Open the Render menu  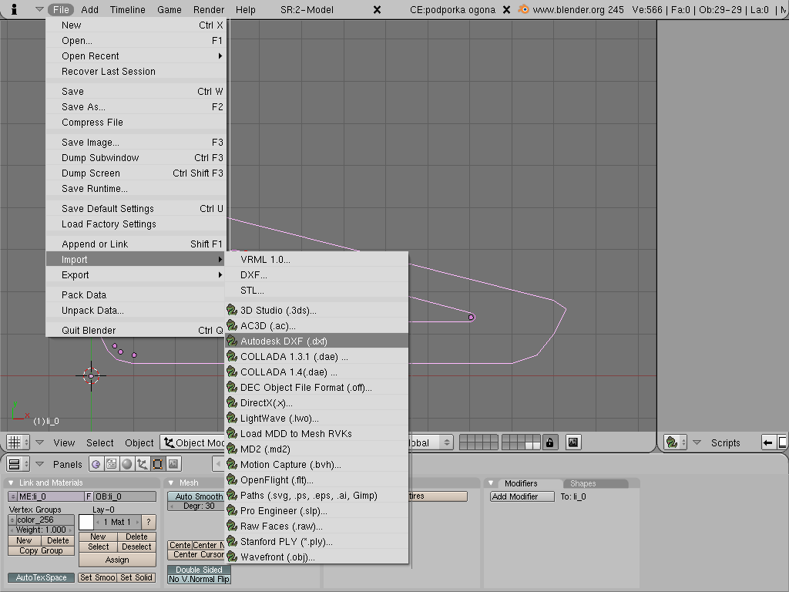[x=209, y=9]
